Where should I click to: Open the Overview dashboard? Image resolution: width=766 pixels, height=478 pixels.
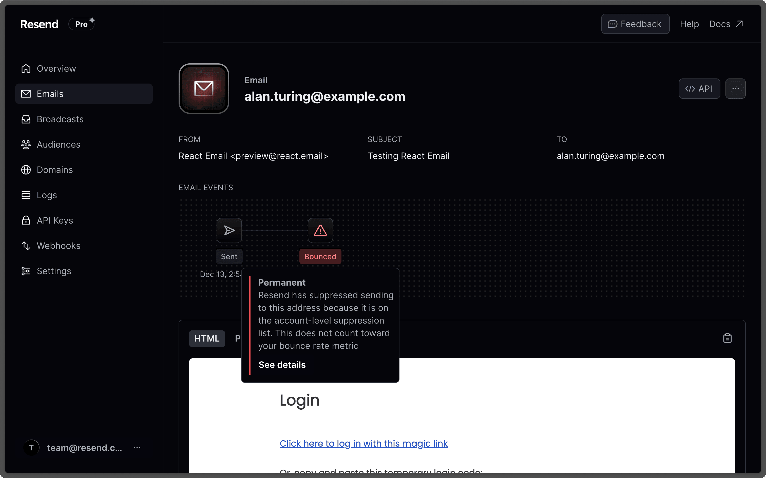click(x=56, y=68)
